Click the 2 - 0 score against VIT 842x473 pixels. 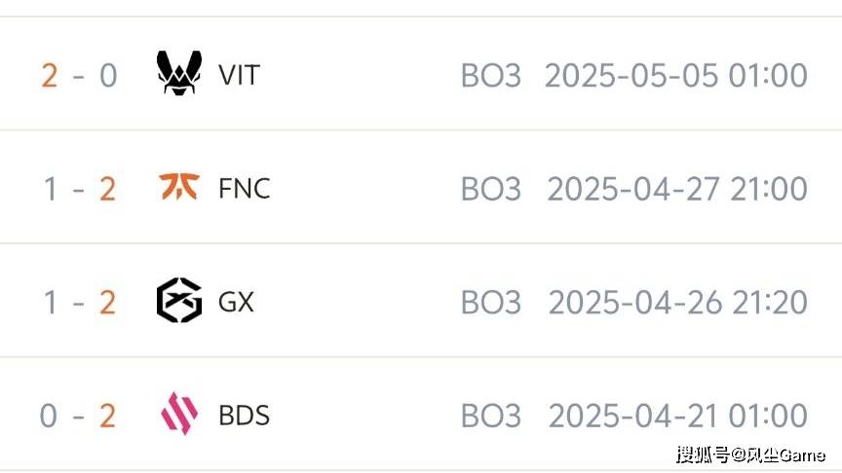point(79,75)
